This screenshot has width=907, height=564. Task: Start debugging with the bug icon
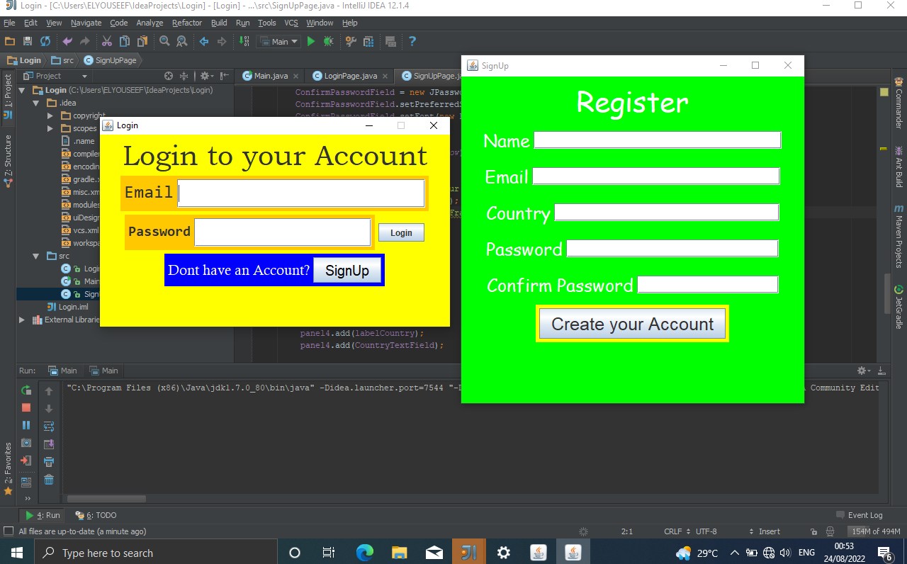[x=328, y=42]
